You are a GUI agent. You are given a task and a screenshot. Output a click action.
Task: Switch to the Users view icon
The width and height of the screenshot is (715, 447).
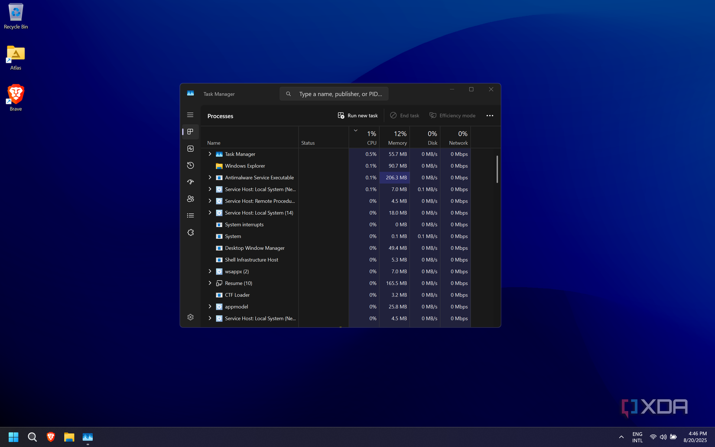click(190, 199)
